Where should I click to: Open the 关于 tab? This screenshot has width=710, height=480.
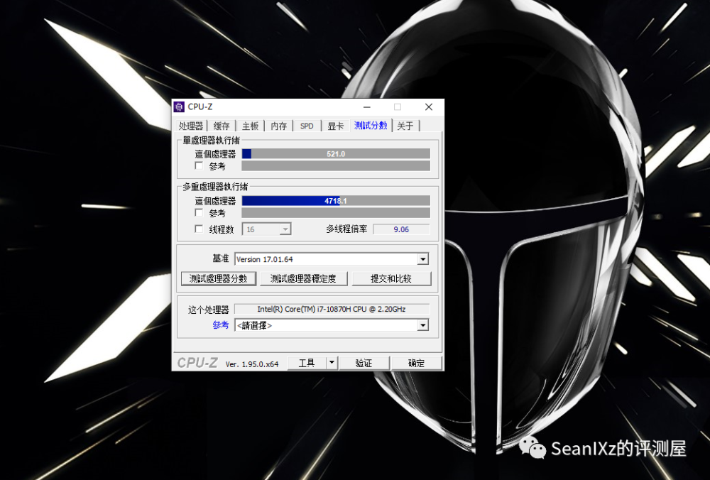405,126
